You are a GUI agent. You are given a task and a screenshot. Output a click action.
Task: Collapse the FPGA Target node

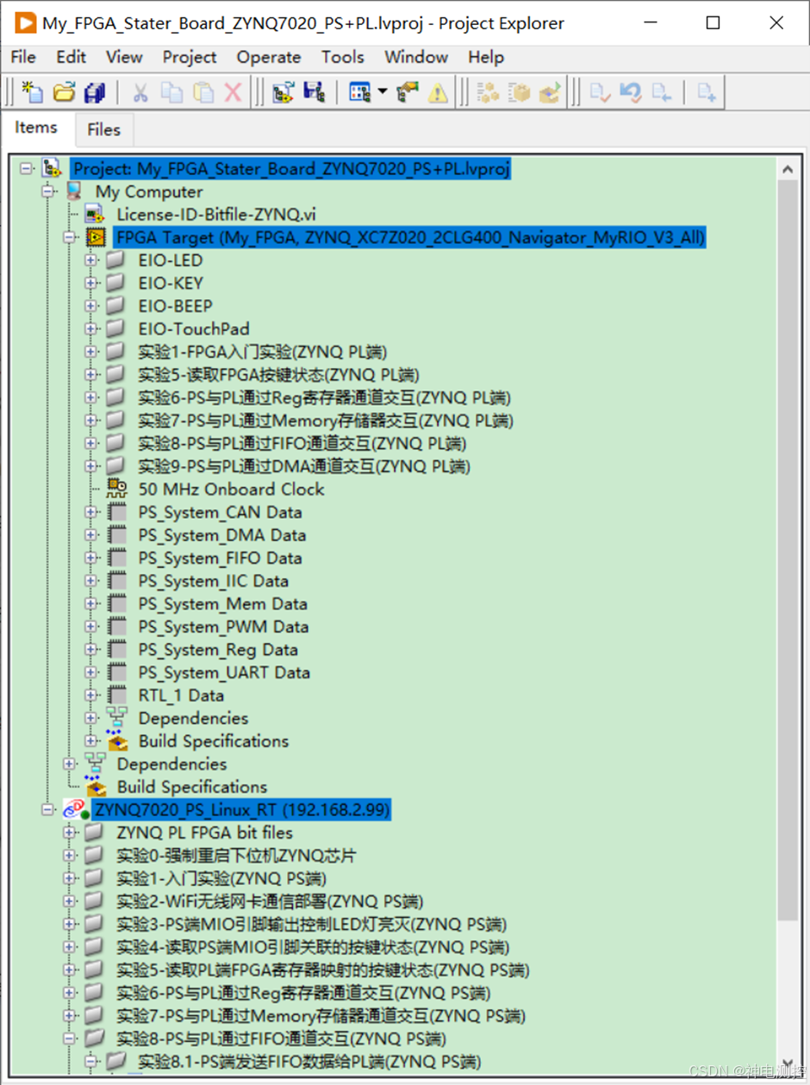click(69, 237)
